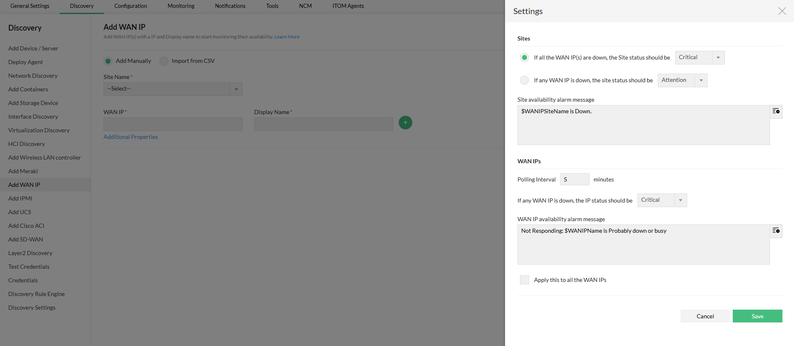Open the Critical site status dropdown

tap(700, 57)
